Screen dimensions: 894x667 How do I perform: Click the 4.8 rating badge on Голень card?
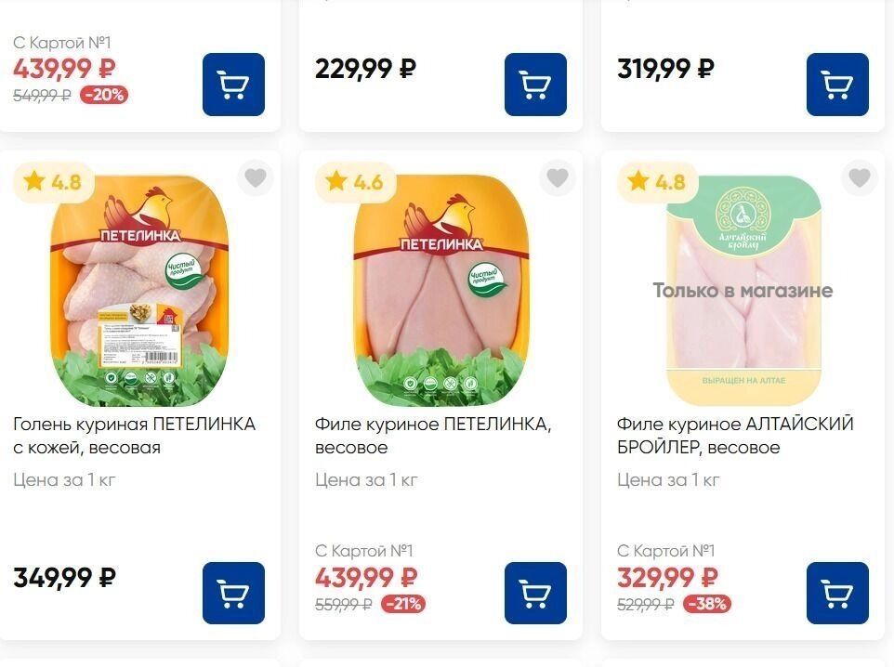(x=53, y=182)
